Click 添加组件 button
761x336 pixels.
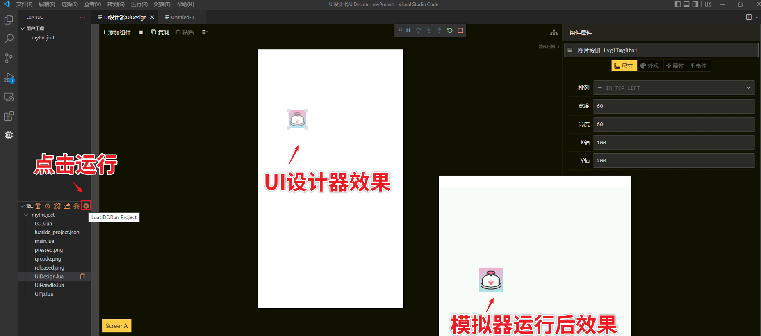[117, 32]
